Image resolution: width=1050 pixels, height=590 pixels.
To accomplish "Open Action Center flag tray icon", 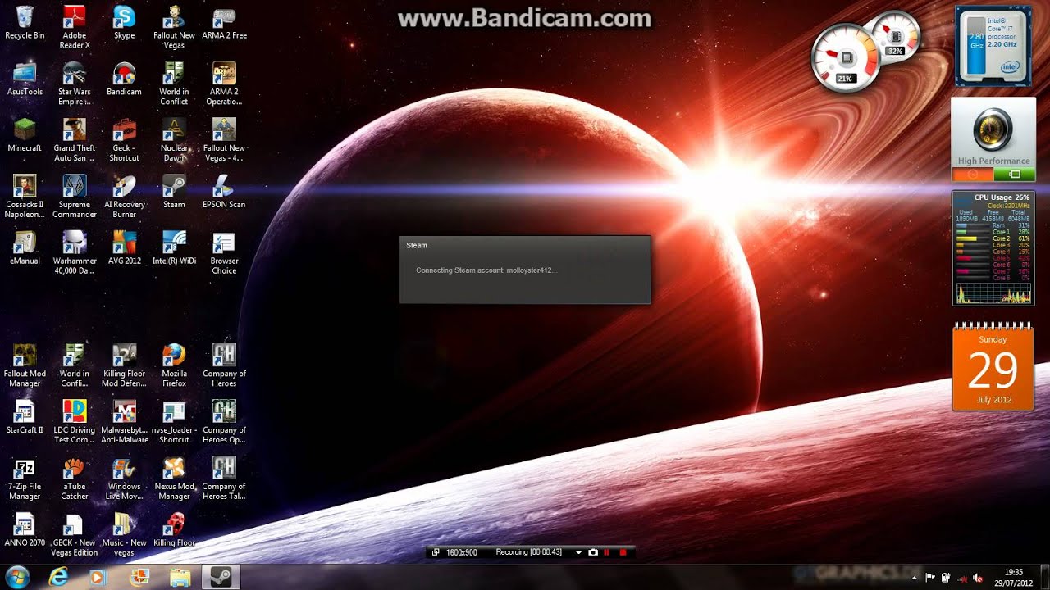I will [x=930, y=578].
